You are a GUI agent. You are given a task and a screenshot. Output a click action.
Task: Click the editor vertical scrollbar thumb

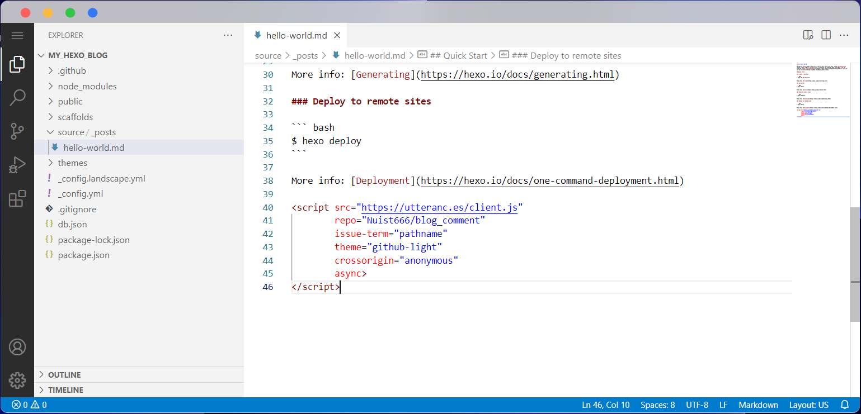[855, 264]
